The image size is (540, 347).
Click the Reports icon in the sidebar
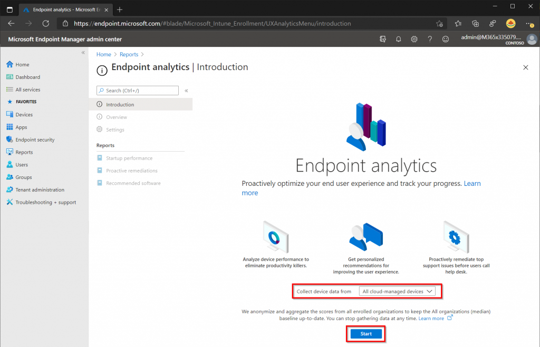click(x=9, y=152)
